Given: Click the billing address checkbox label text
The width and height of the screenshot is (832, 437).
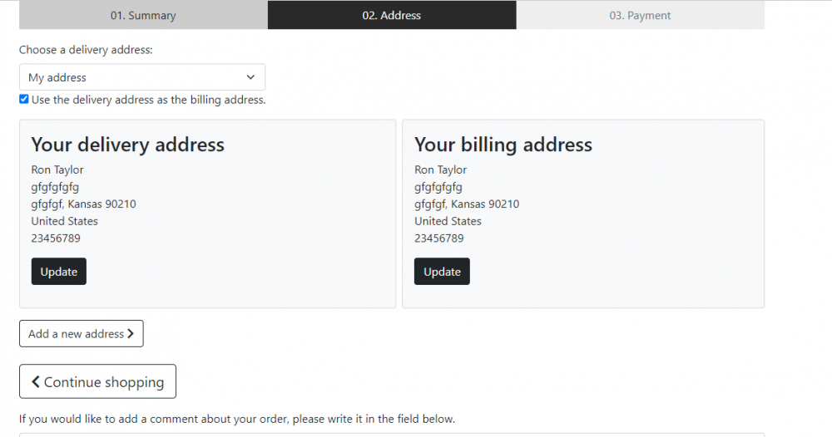Looking at the screenshot, I should point(148,100).
